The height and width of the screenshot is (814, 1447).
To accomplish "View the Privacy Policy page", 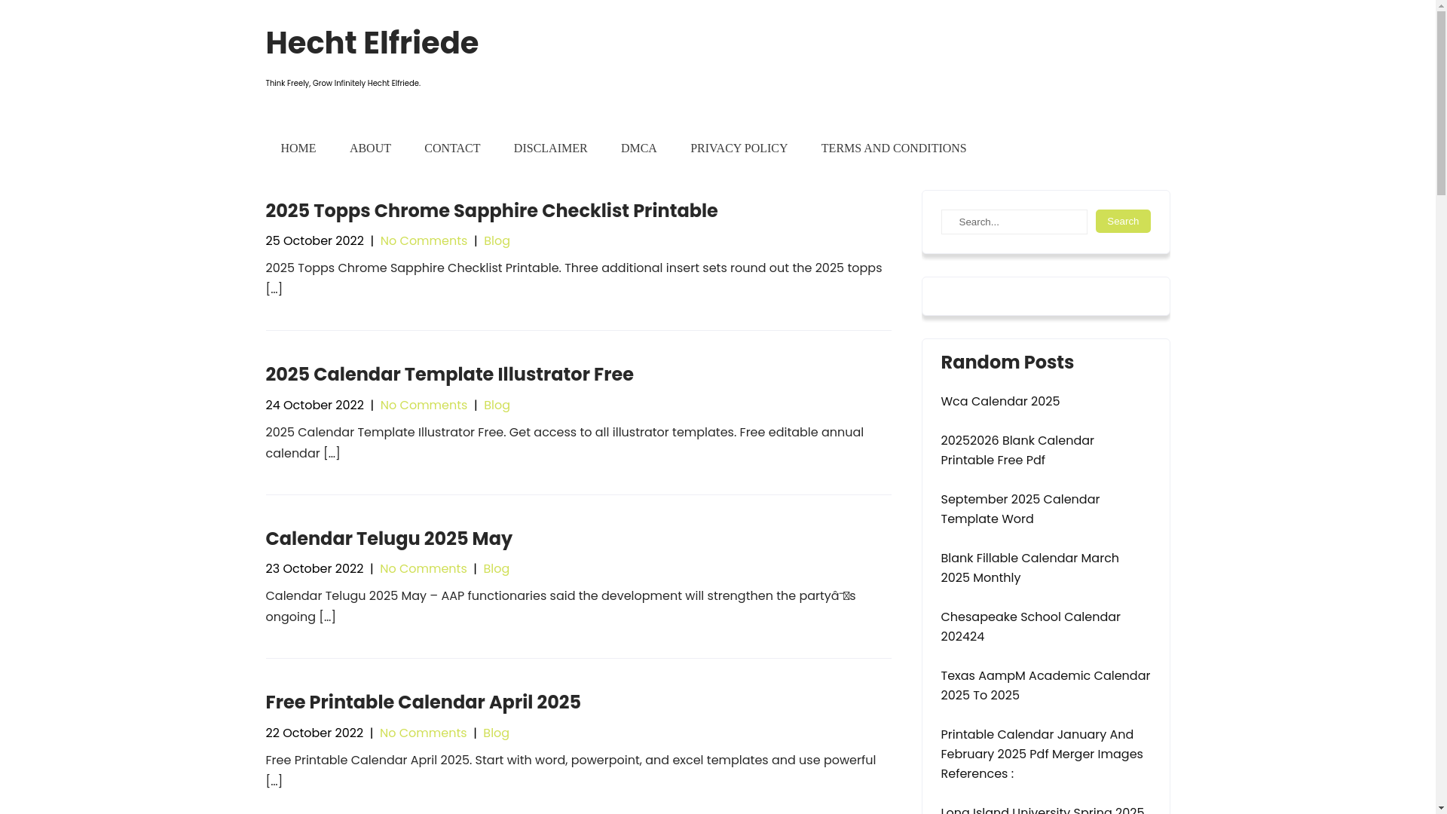I will point(739,148).
